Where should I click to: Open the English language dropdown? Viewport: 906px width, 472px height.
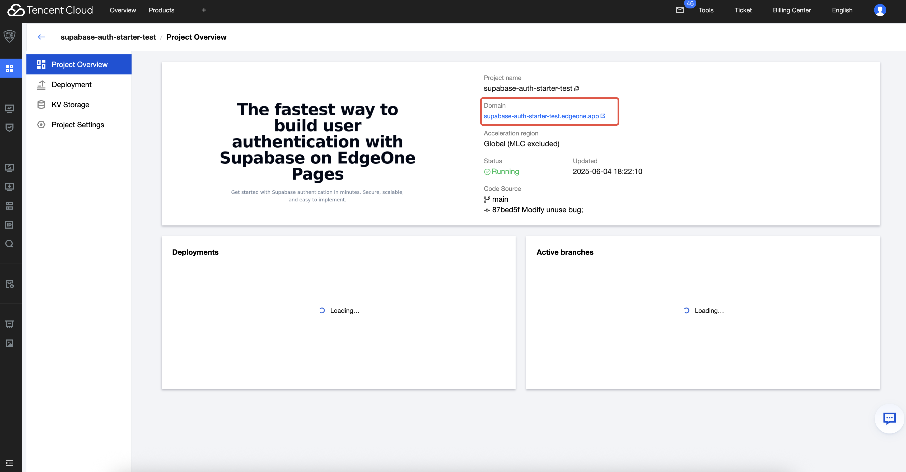(842, 10)
